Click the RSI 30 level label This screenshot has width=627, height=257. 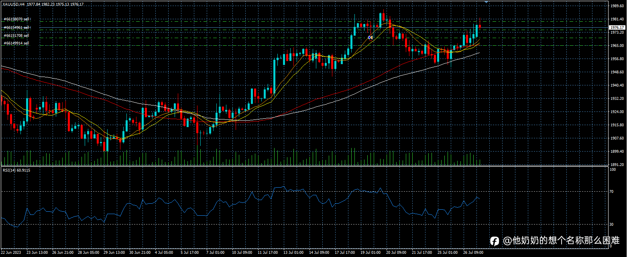pos(612,224)
